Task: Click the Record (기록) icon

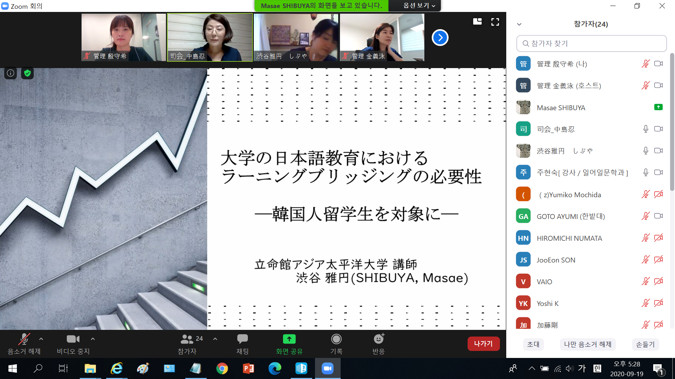Action: [336, 339]
